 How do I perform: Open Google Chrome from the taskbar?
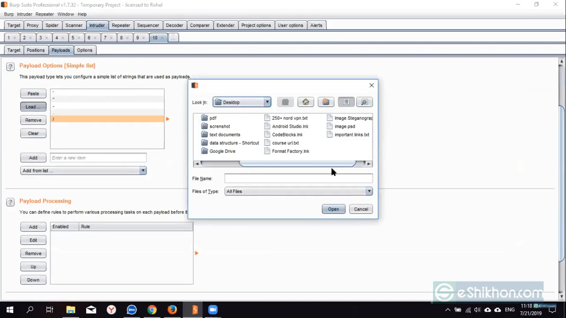point(152,310)
